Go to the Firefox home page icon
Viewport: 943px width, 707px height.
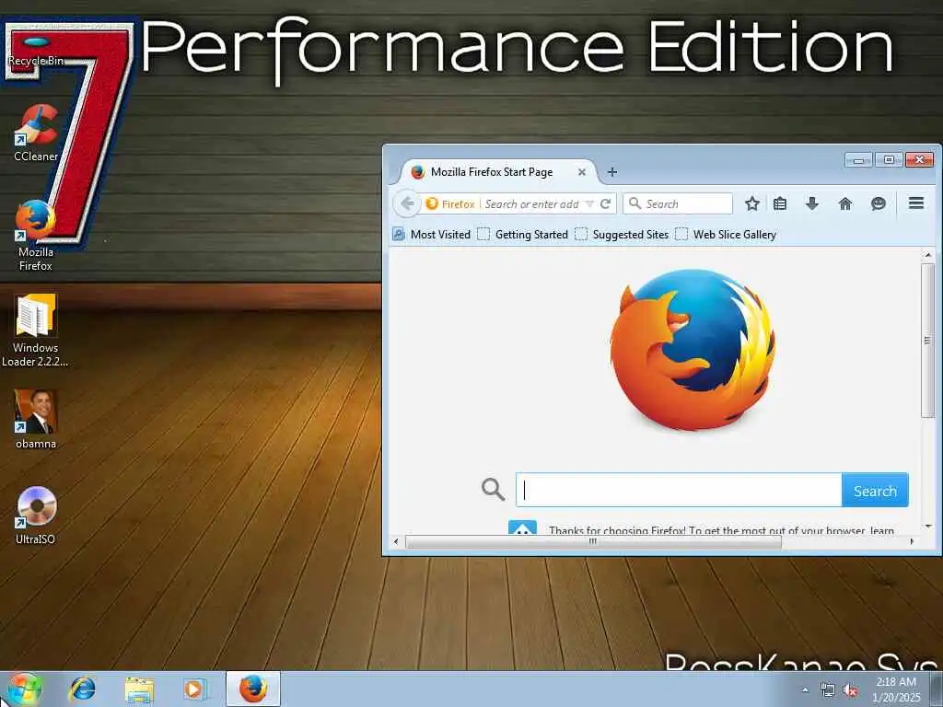click(845, 203)
